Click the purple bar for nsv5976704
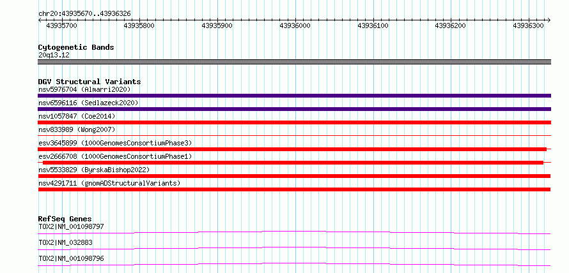569x273 pixels. tap(294, 96)
